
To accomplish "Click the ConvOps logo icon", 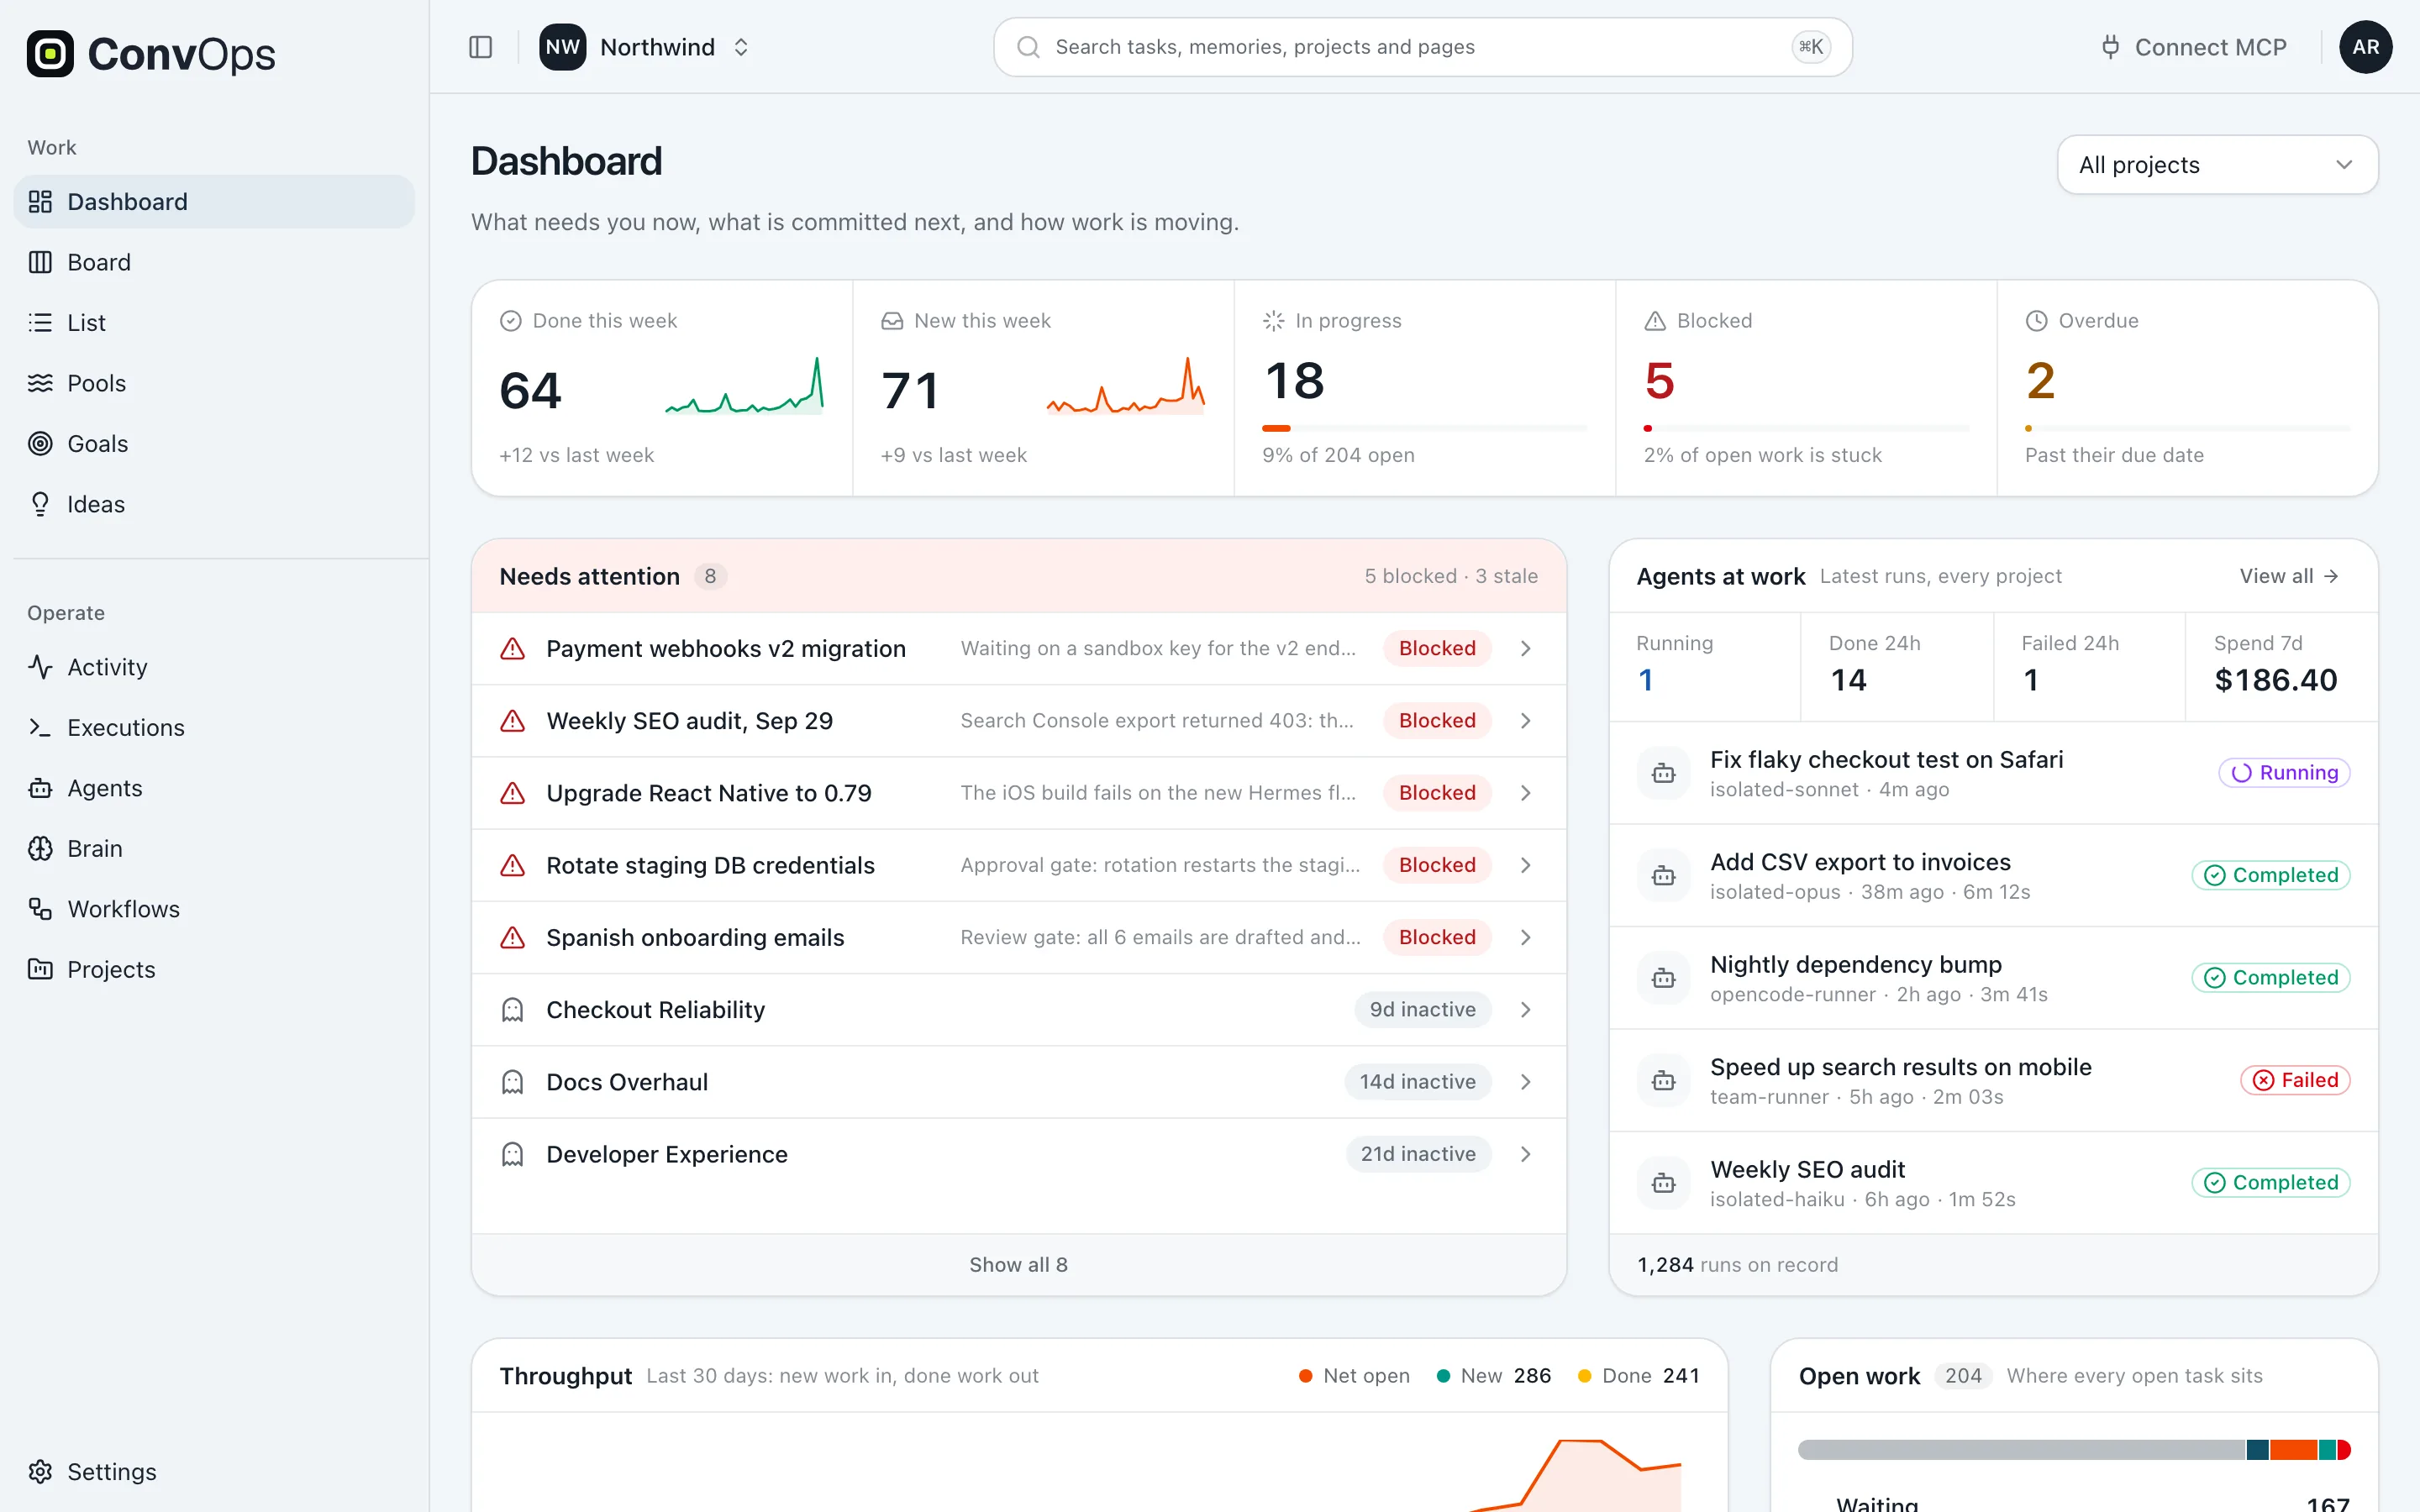I will pos(50,54).
